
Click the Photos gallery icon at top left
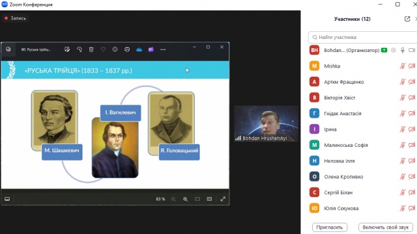pos(8,49)
